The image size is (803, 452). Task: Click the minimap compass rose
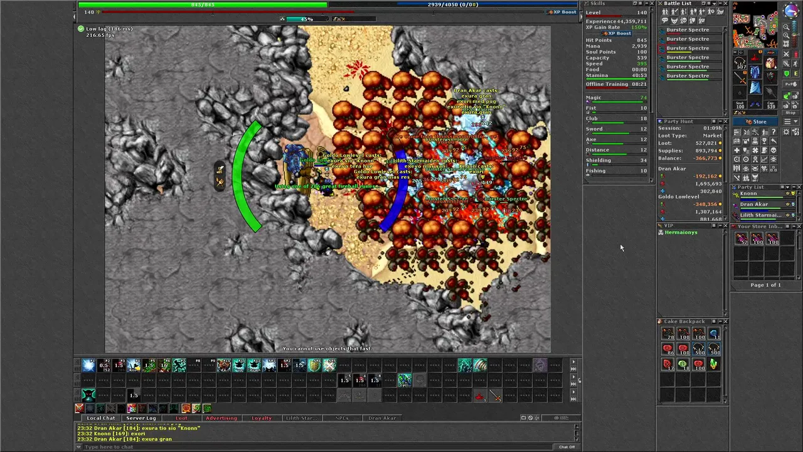792,10
